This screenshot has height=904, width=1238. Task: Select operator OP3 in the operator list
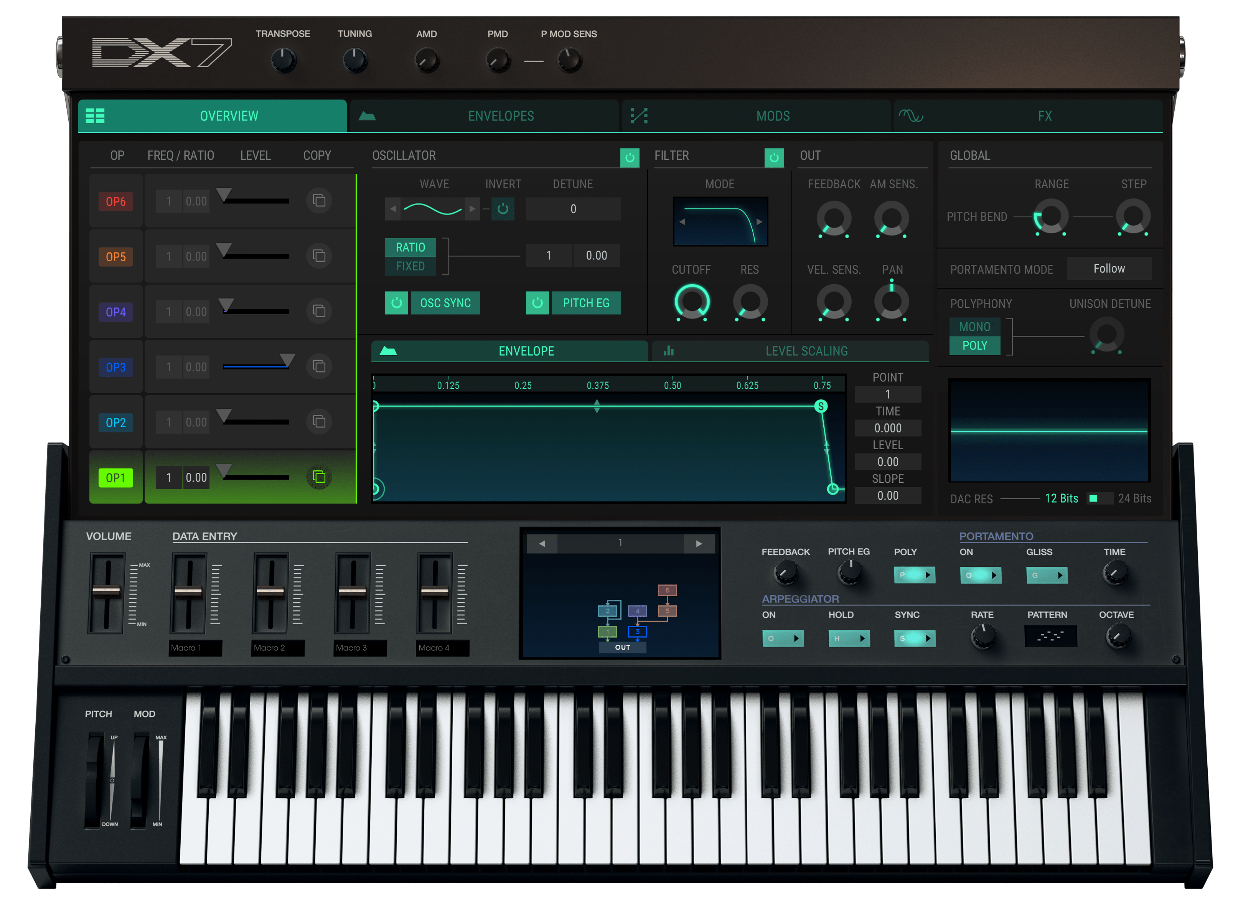click(x=115, y=367)
